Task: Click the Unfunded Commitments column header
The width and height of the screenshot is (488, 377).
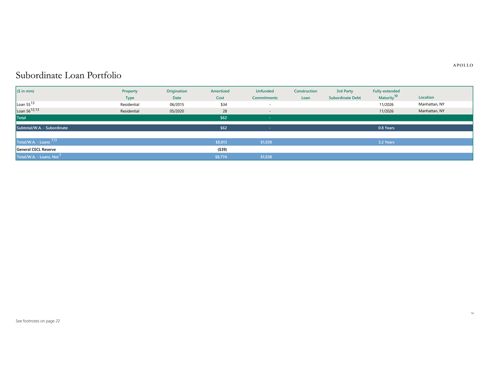Action: click(265, 94)
